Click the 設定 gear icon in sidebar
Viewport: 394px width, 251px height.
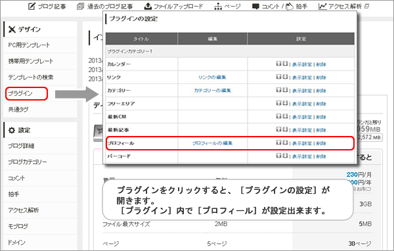tap(12, 130)
